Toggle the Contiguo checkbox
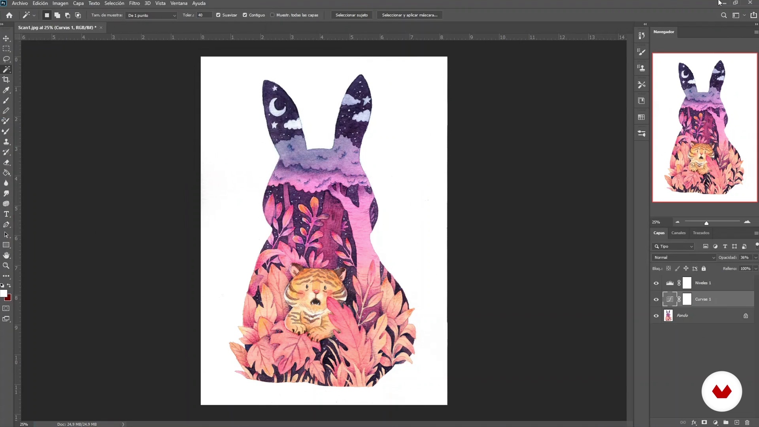This screenshot has height=427, width=759. (245, 15)
